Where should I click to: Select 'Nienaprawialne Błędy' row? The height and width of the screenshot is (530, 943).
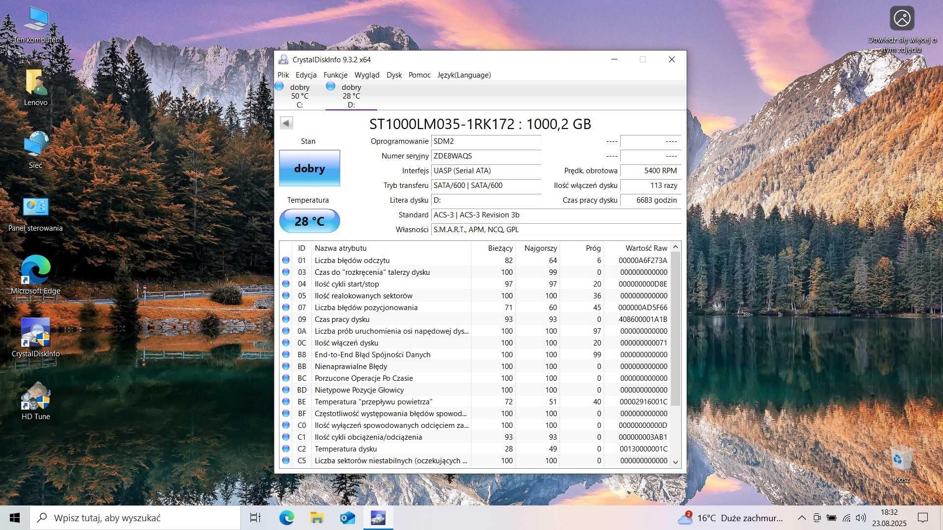tap(474, 366)
